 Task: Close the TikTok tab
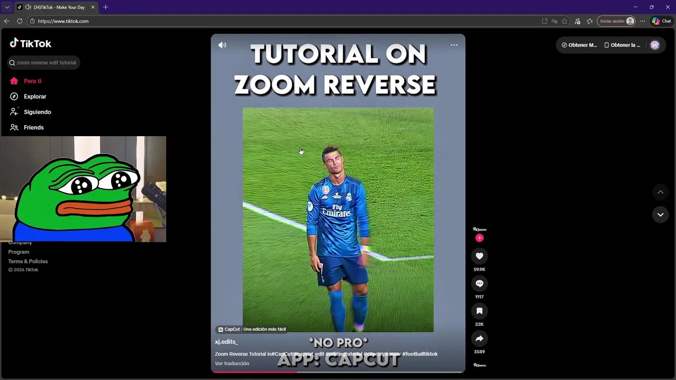click(93, 7)
